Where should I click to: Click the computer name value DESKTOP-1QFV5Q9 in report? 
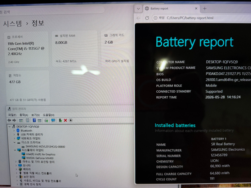222,62
